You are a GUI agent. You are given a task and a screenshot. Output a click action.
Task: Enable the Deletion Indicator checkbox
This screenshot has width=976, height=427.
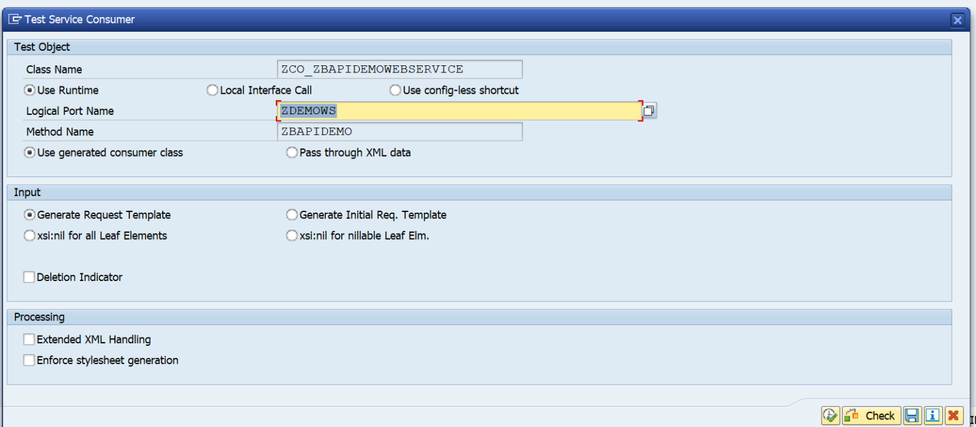coord(29,277)
